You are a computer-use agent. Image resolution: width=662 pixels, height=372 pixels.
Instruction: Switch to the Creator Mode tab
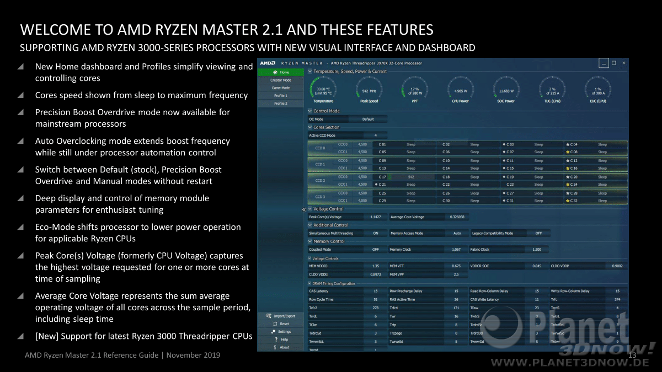click(281, 80)
